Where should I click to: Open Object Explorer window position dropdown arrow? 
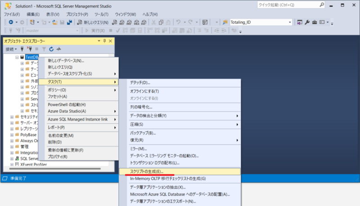[99, 41]
